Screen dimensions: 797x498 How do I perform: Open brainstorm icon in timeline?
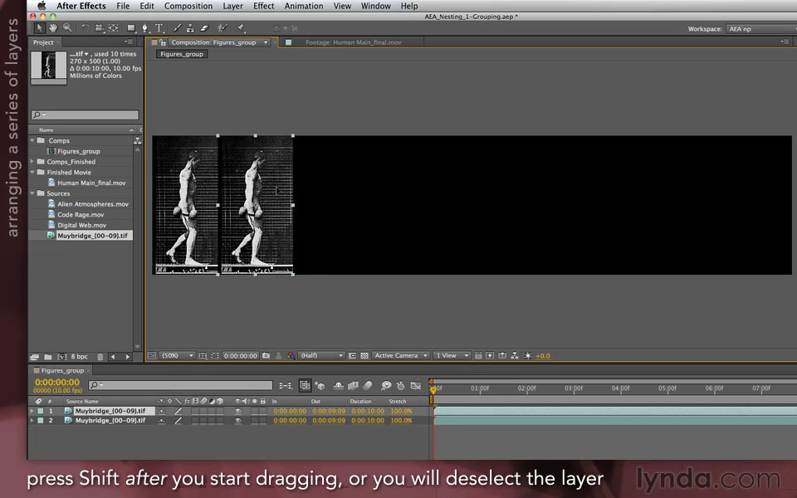point(386,386)
